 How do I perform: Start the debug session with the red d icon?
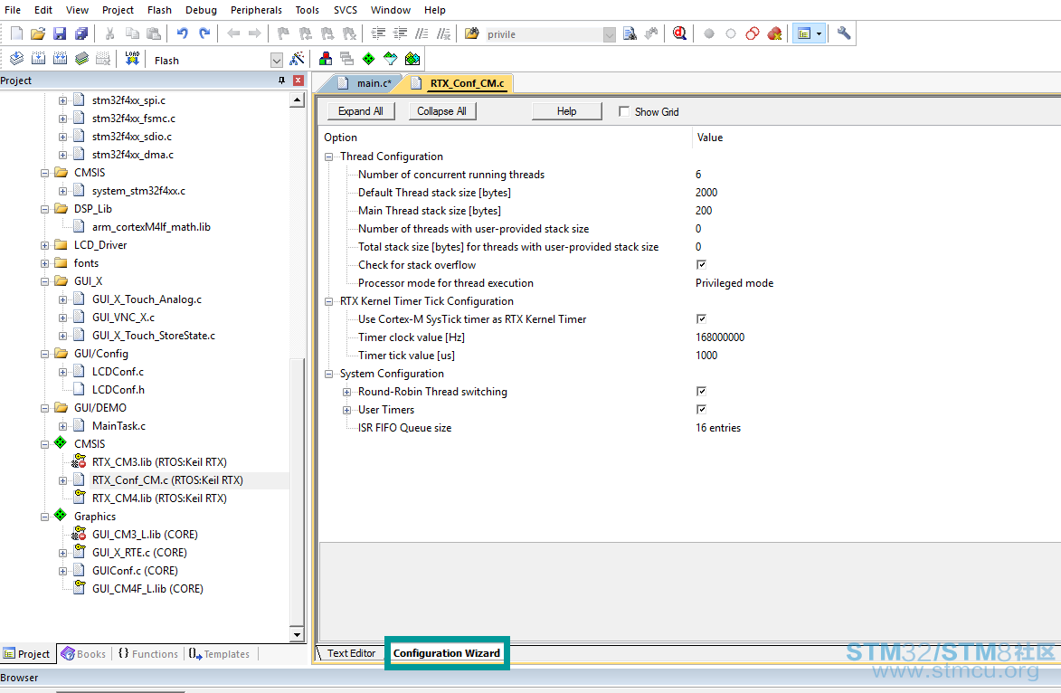pos(679,33)
